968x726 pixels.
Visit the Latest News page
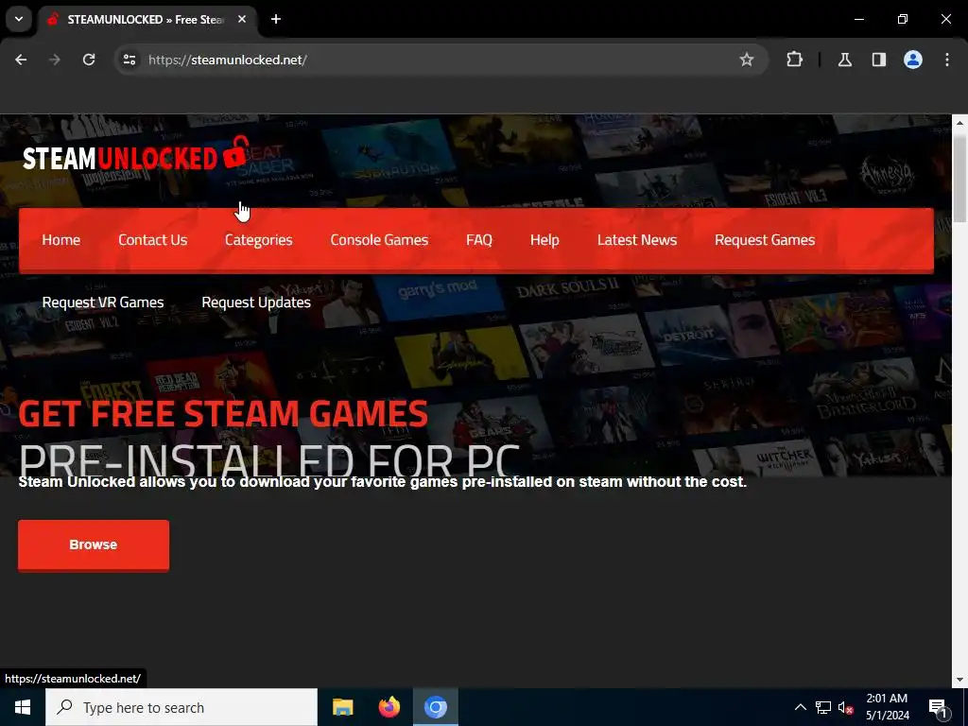pos(637,239)
